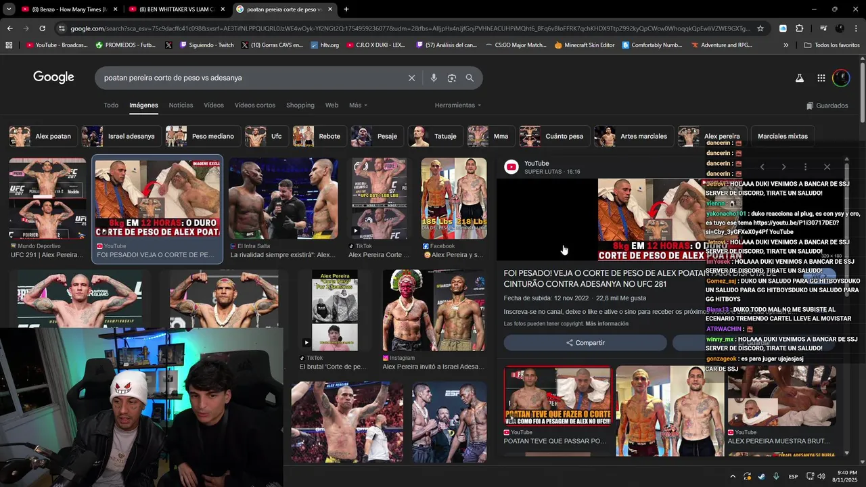866x487 pixels.
Task: Select the Ufc filter chip
Action: point(266,136)
